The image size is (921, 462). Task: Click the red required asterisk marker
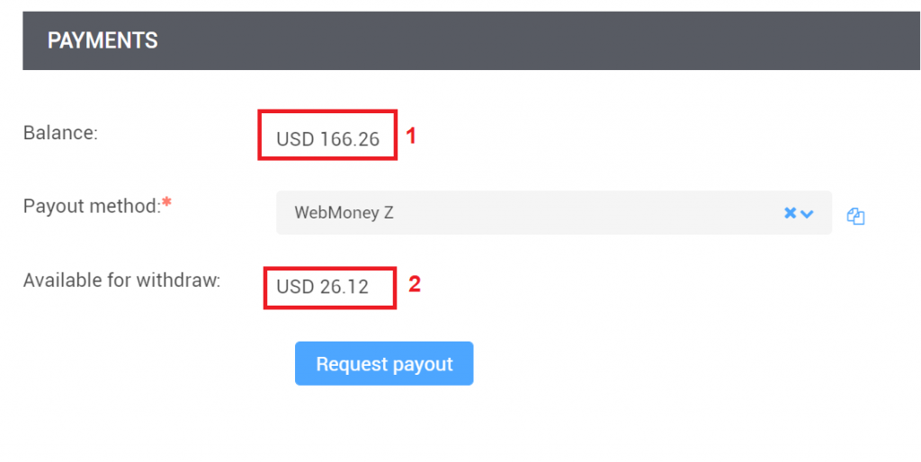[166, 204]
